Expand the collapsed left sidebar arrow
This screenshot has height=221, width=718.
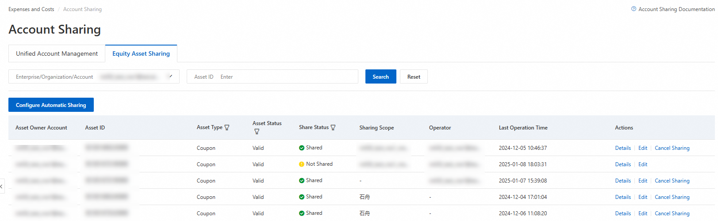pyautogui.click(x=2, y=186)
